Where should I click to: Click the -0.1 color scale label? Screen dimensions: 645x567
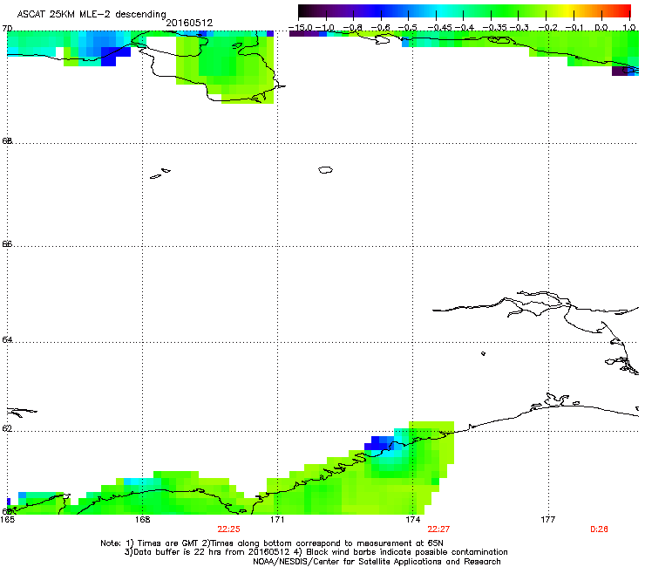point(574,28)
